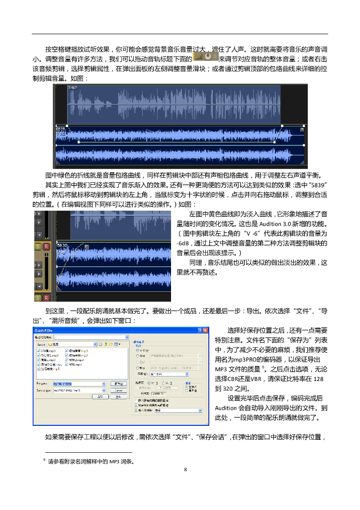This screenshot has width=360, height=510.
Task: Click the level meter icon beside the volume knob
Action: 199,57
